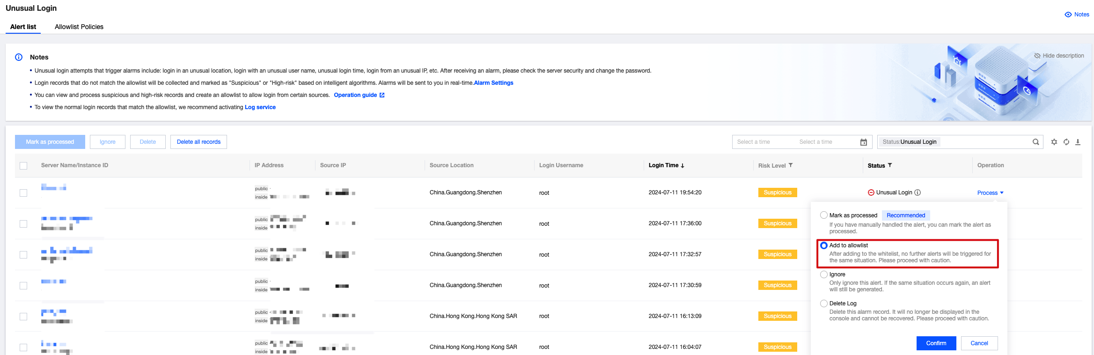Click the info icon beside Unusual Login status
The height and width of the screenshot is (355, 1094).
(918, 192)
